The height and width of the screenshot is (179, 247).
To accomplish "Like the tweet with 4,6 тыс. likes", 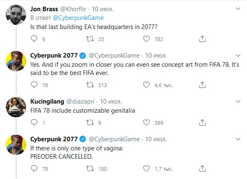I will pyautogui.click(x=146, y=85).
